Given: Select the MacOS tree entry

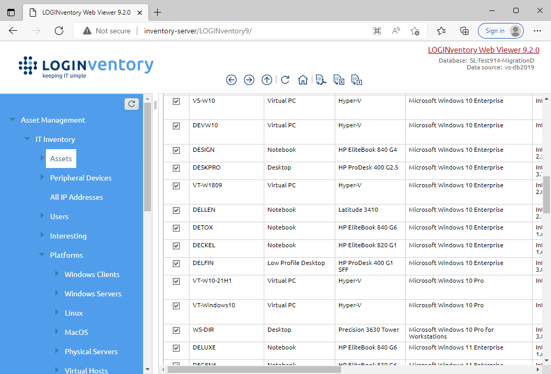Looking at the screenshot, I should click(76, 332).
